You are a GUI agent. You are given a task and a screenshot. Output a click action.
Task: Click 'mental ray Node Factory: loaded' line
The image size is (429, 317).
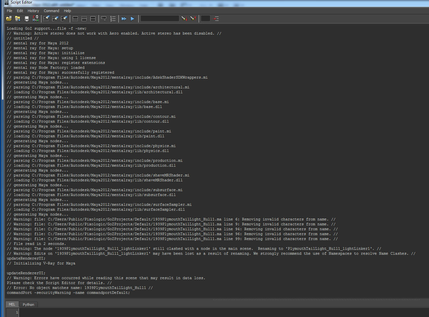point(46,68)
